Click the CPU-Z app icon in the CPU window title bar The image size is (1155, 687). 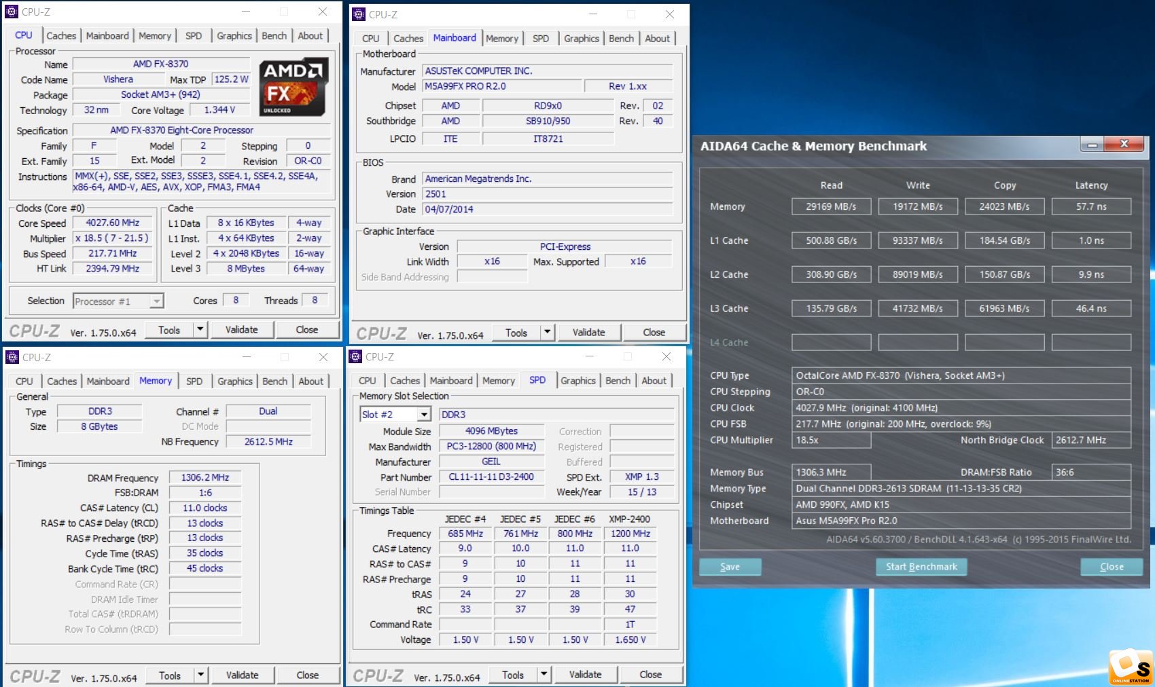coord(12,12)
